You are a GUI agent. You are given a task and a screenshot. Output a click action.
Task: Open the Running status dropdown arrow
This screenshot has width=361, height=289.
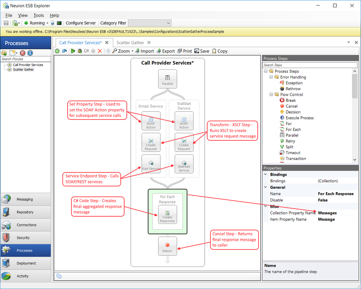click(x=47, y=23)
